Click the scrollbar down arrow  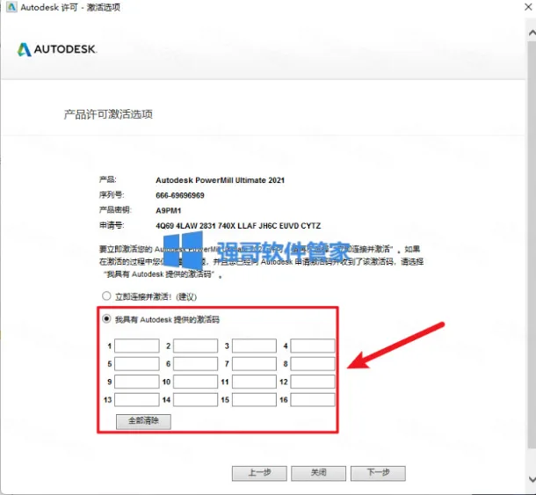click(532, 479)
